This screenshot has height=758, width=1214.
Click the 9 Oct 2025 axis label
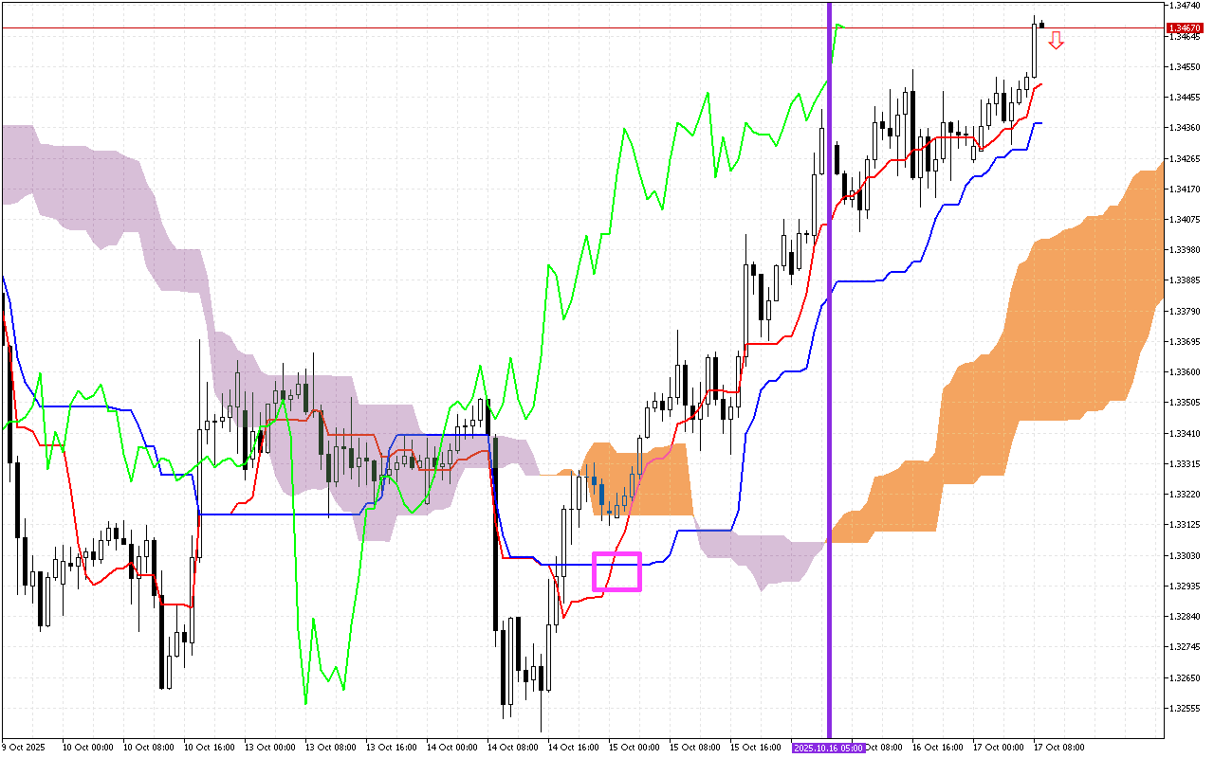[x=25, y=746]
